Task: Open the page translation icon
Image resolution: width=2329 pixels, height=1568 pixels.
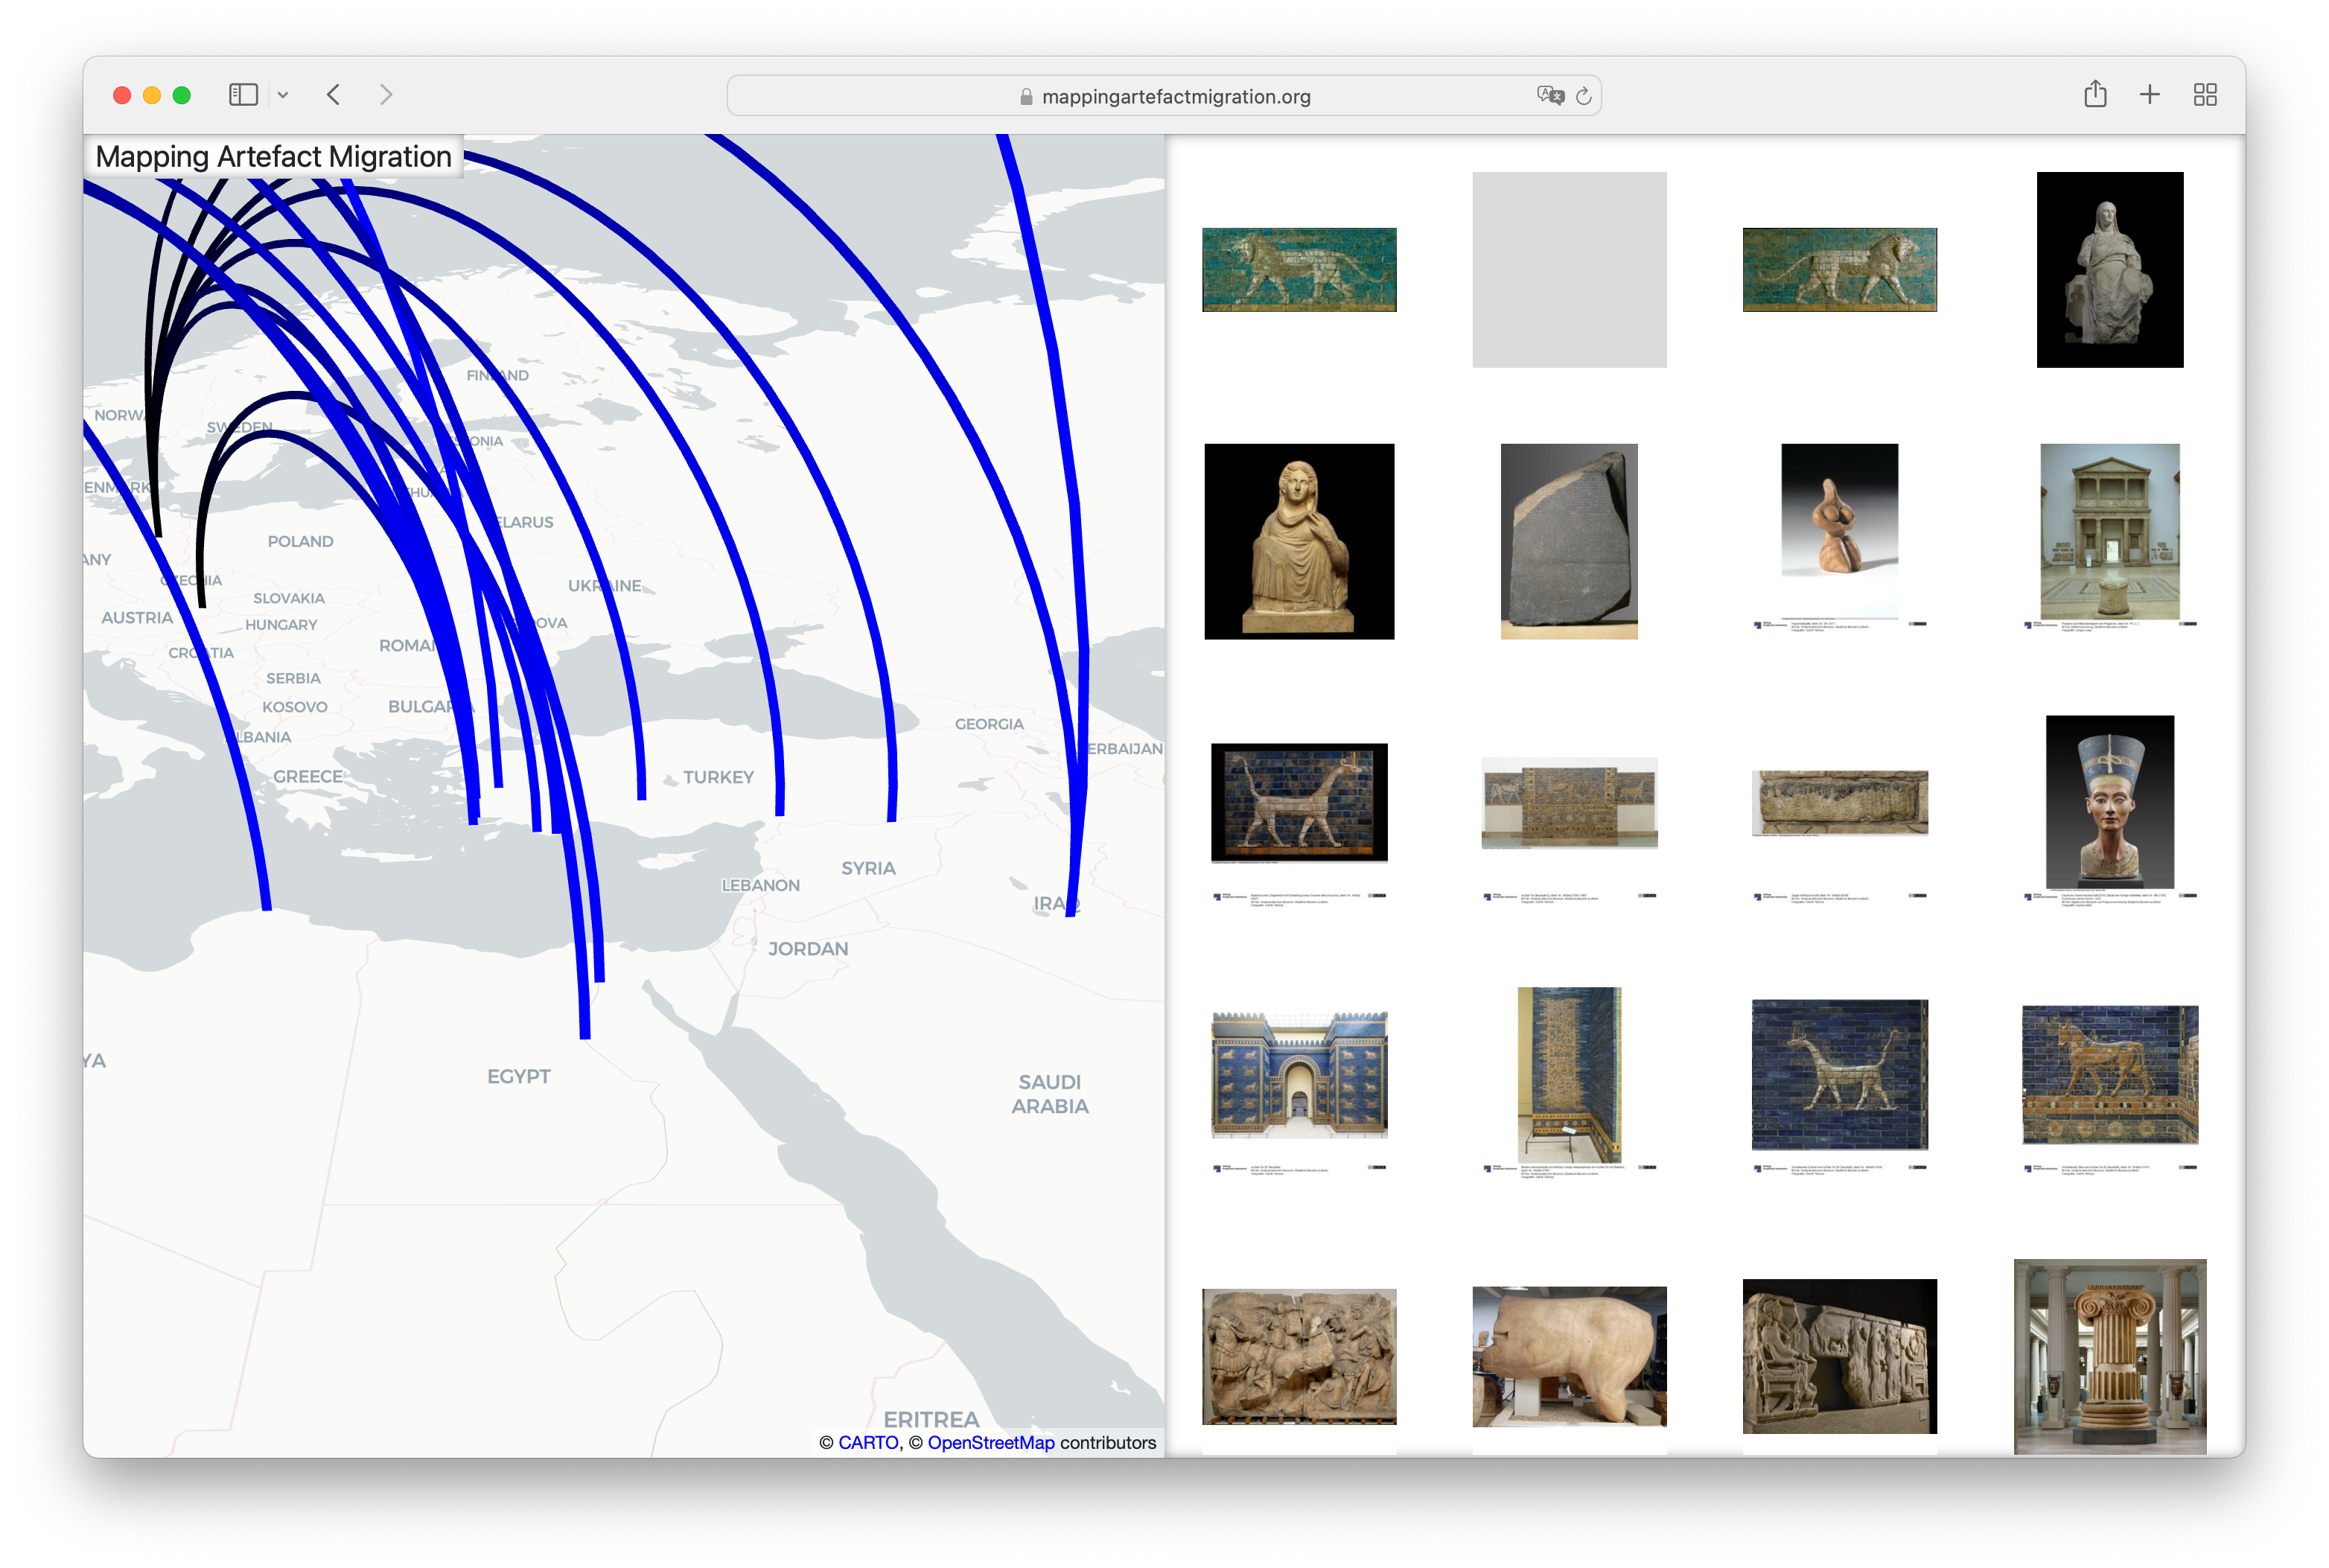Action: (1550, 95)
